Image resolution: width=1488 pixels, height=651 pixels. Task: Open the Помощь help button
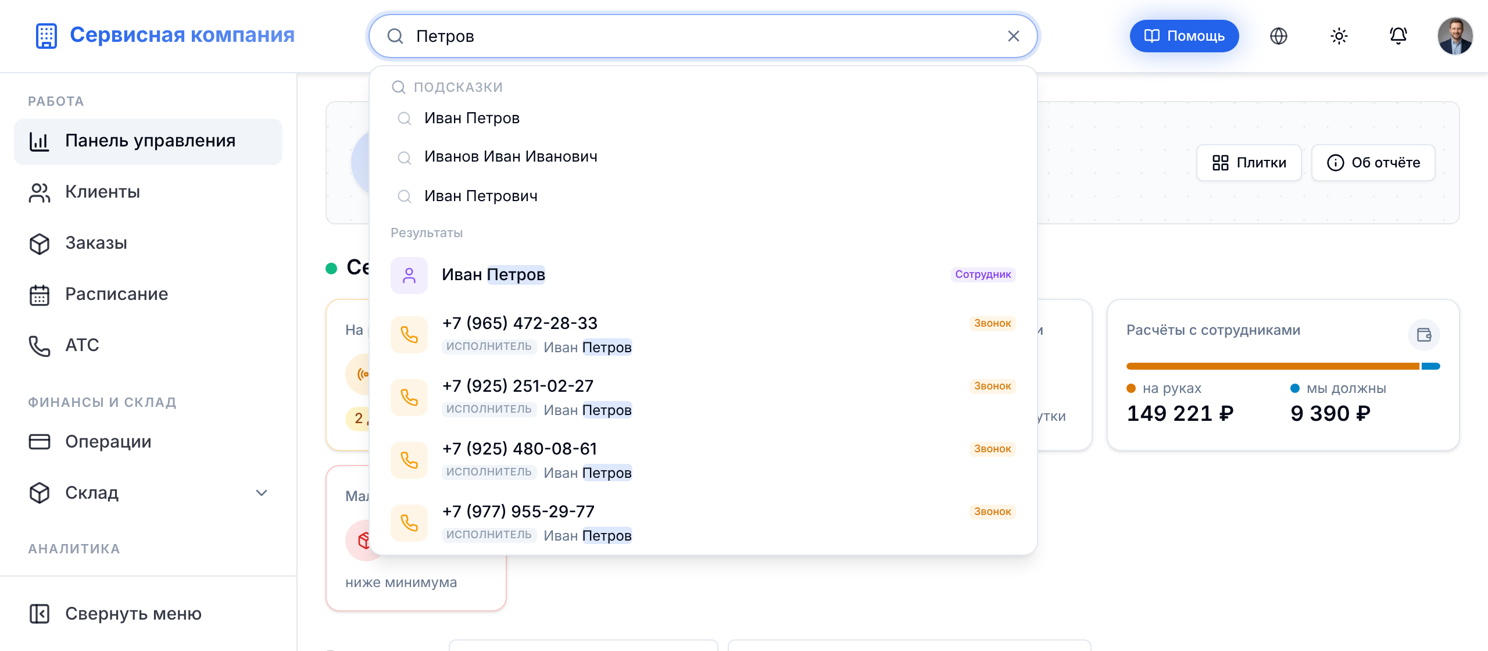tap(1184, 36)
